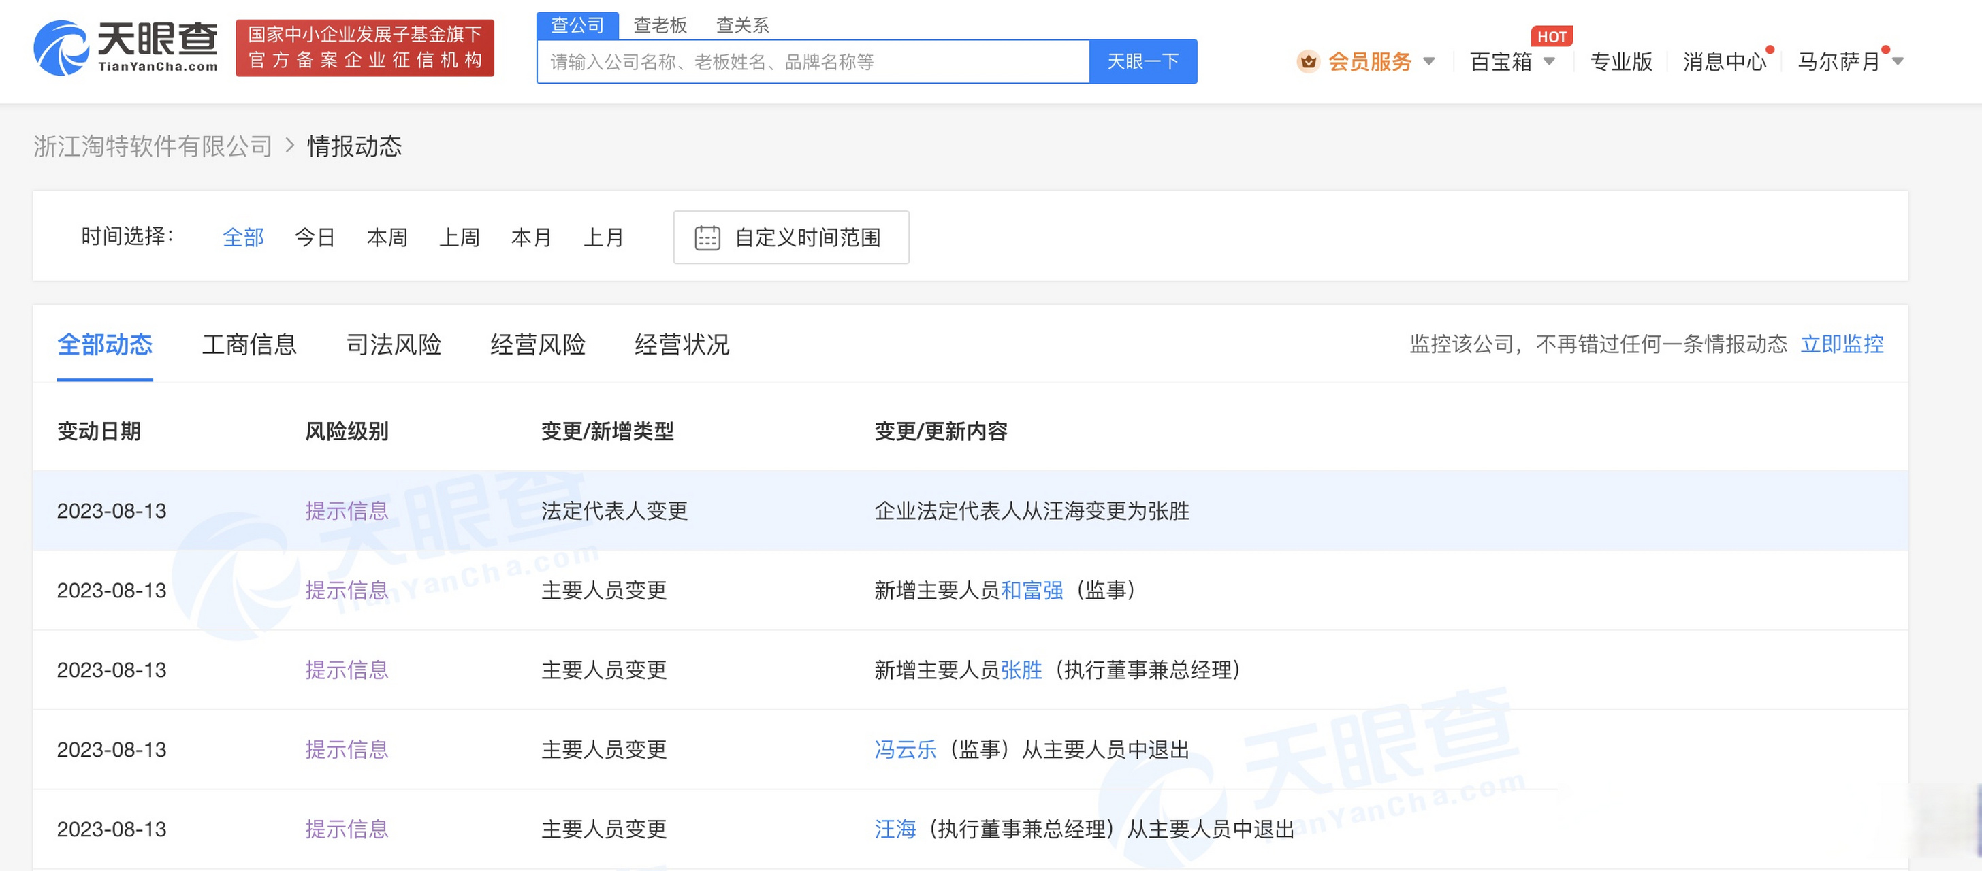Expand the 百宝箱 dropdown arrow
1982x871 pixels.
point(1550,61)
